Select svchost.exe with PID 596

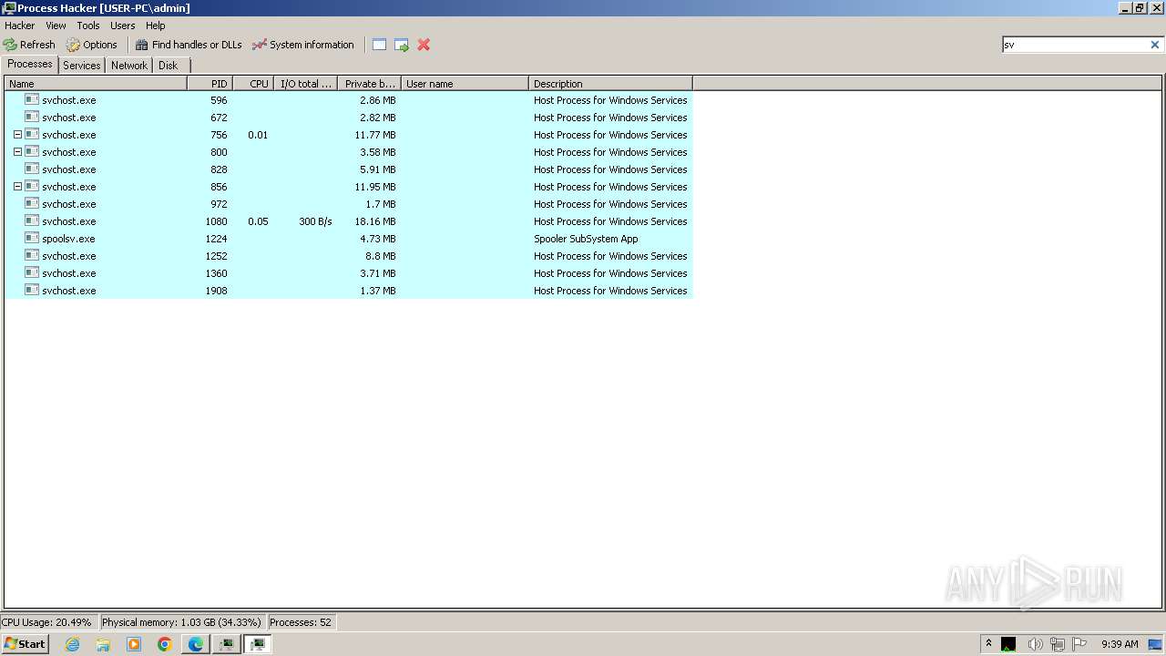tap(349, 100)
